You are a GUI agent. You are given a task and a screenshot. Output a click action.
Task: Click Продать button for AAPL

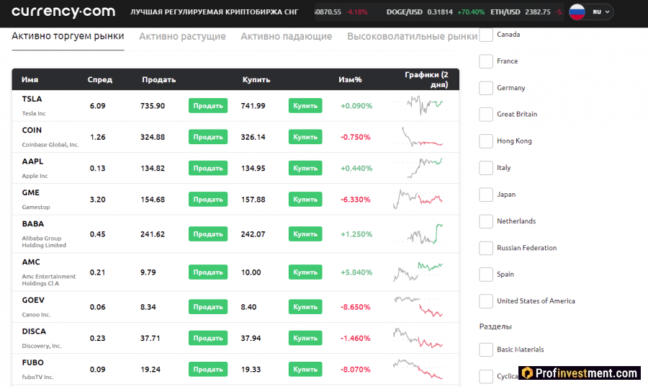click(x=208, y=168)
